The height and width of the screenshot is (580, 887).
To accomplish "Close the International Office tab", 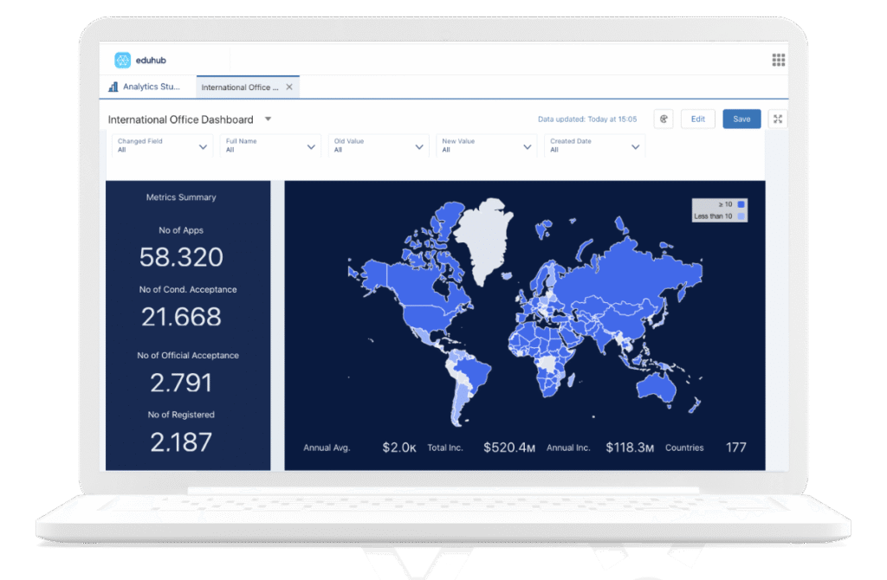I will (x=289, y=87).
